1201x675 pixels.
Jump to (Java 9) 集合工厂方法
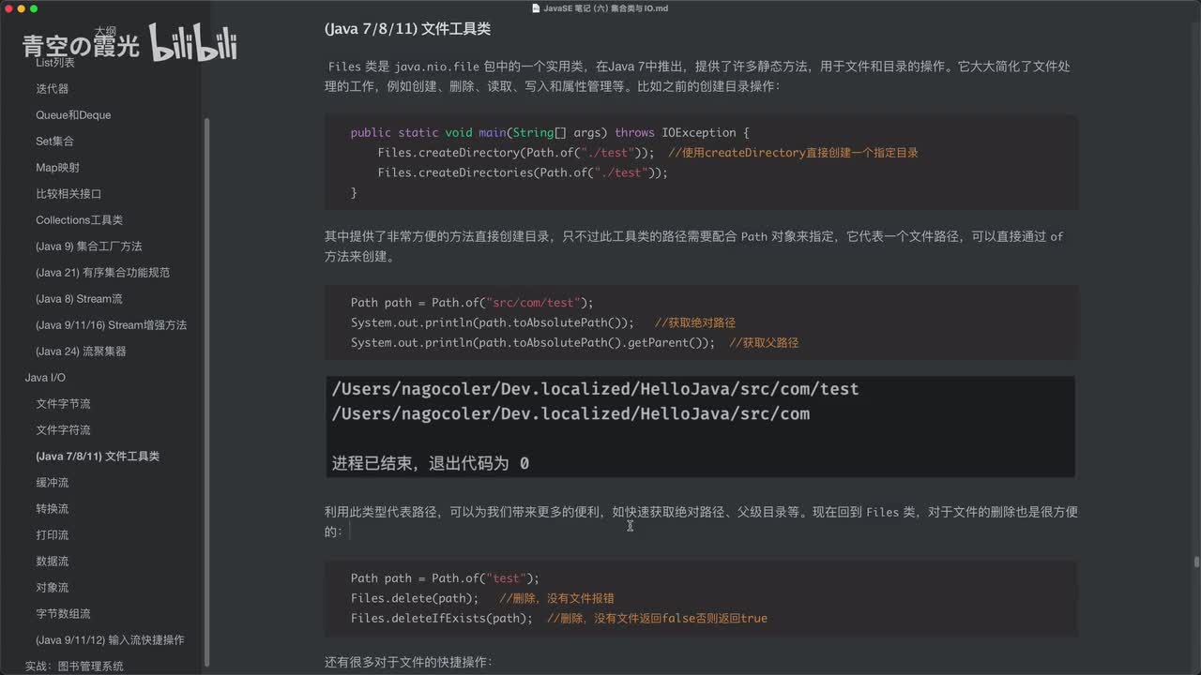click(x=89, y=246)
